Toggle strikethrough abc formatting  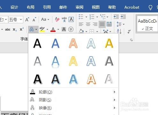click(x=8, y=29)
